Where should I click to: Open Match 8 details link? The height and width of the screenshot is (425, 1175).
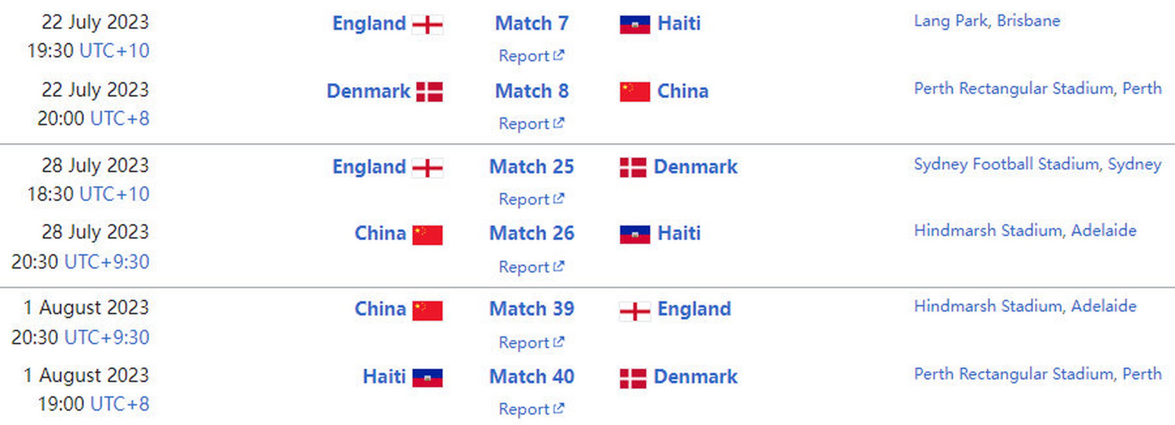532,91
